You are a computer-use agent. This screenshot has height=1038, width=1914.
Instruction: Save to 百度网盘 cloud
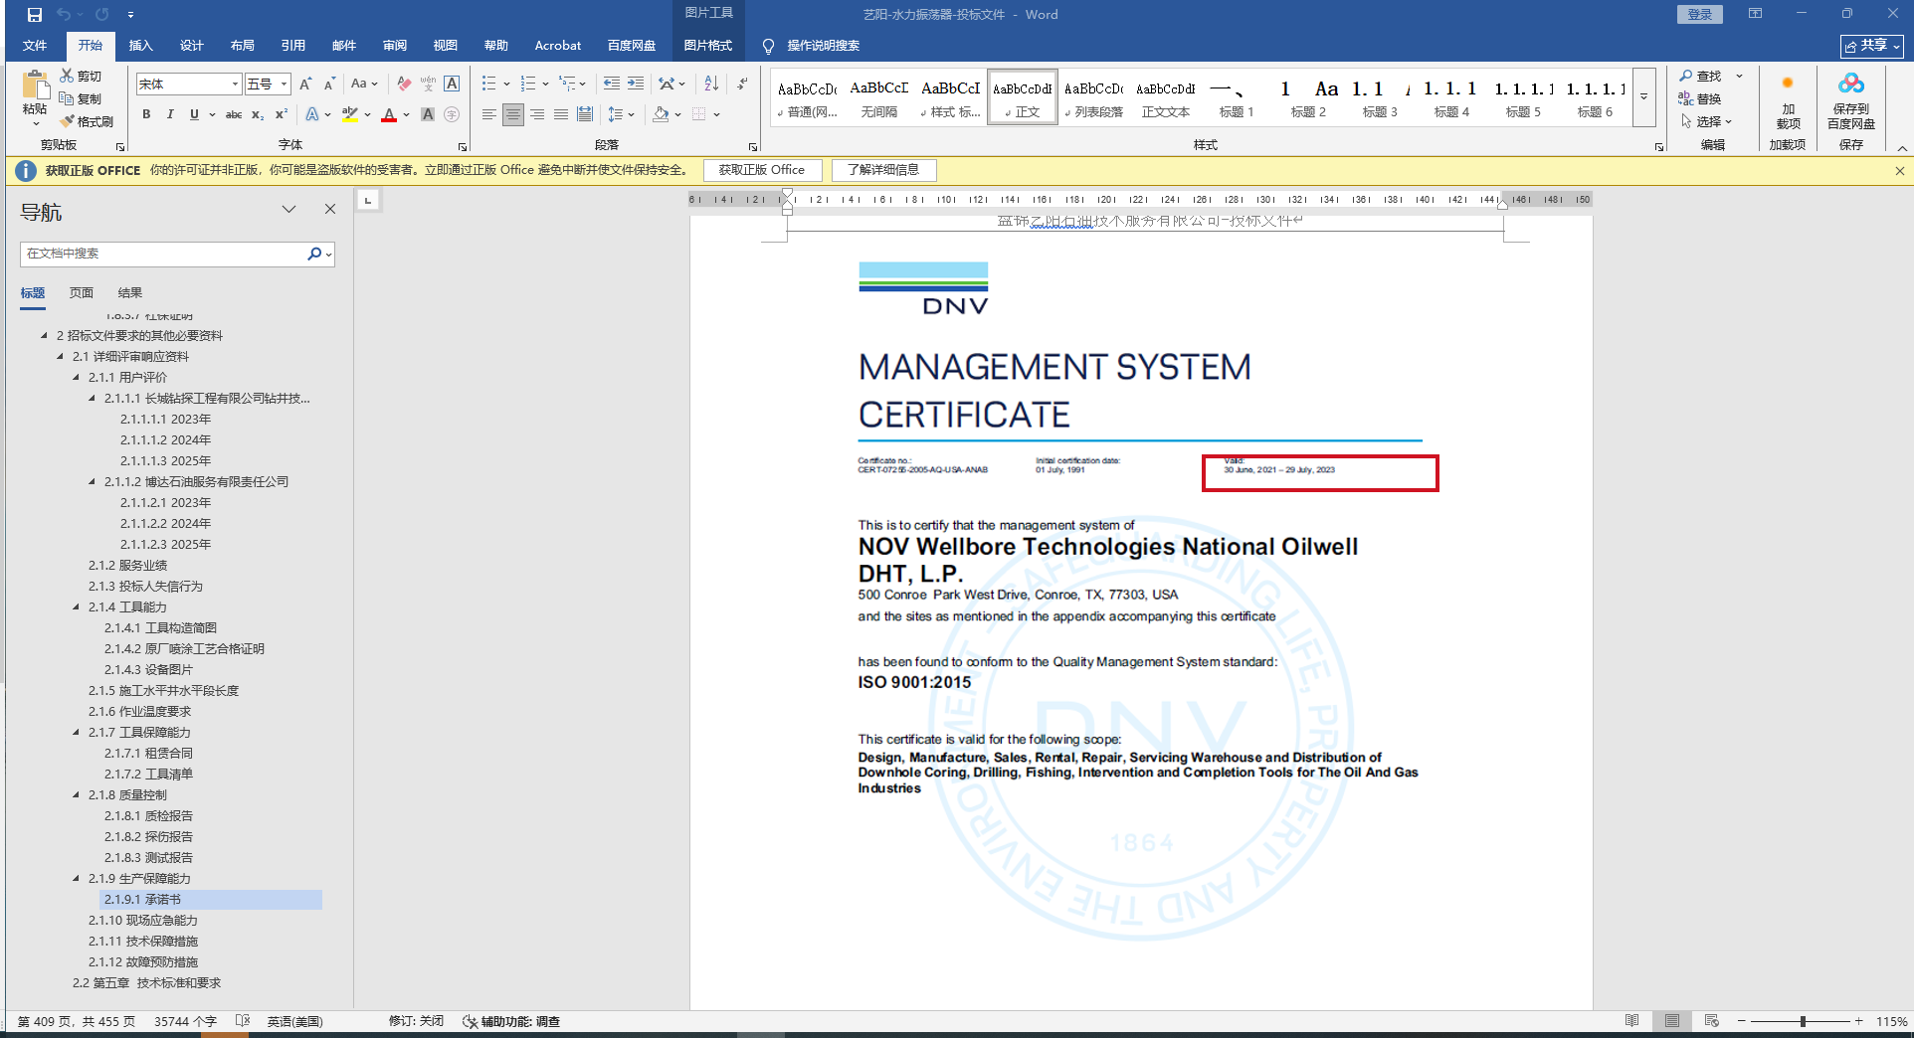[1850, 99]
